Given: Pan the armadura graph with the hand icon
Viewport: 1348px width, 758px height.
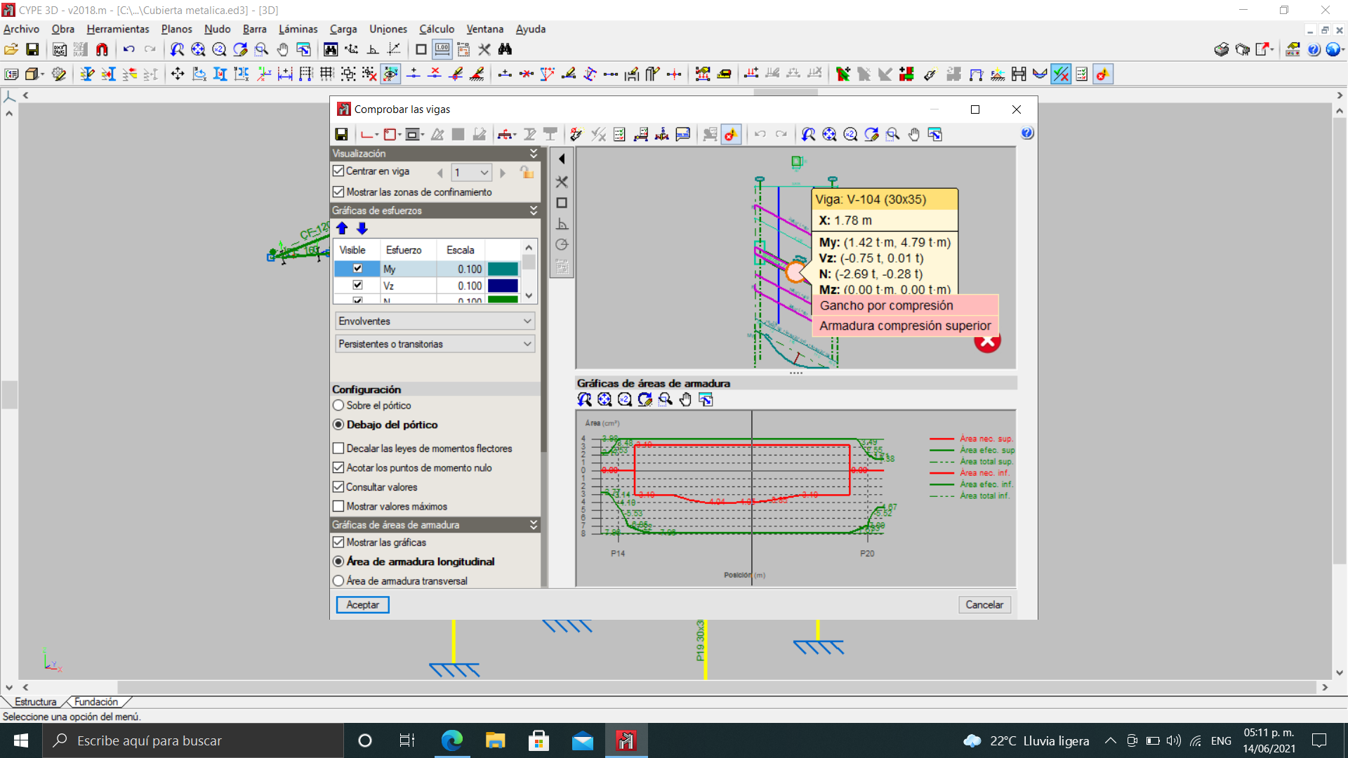Looking at the screenshot, I should (685, 399).
